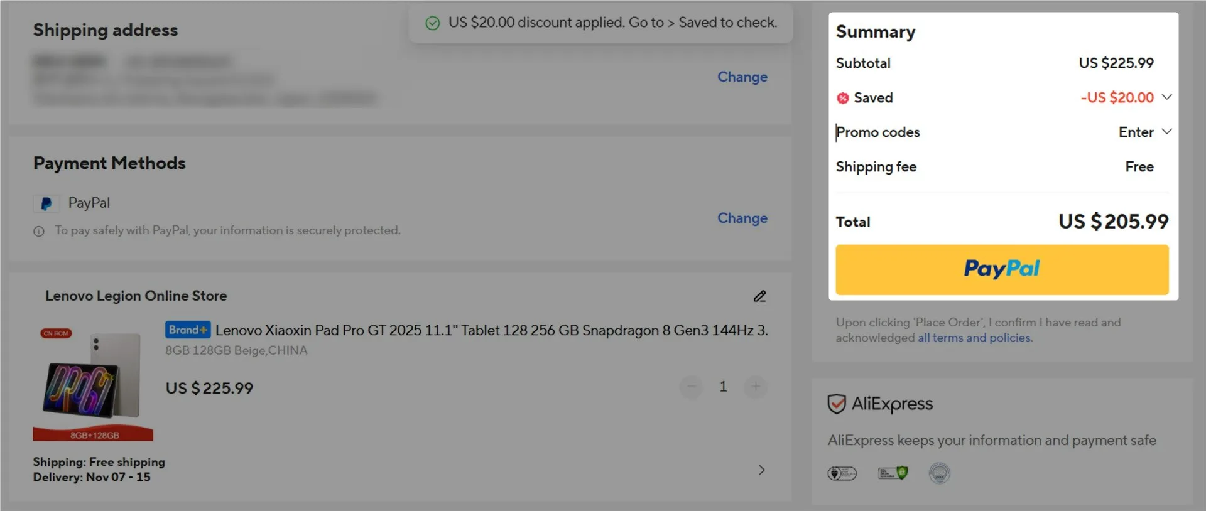
Task: Click the info icon beside PayPal safety note
Action: tap(39, 231)
